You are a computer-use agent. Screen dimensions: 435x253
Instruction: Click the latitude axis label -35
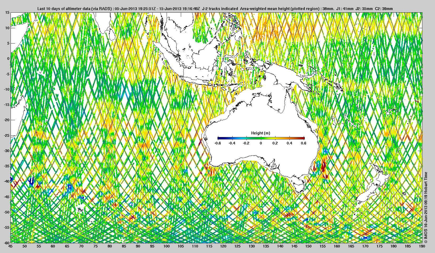(x=7, y=166)
